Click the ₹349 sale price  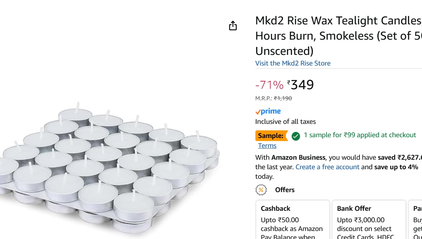[301, 85]
